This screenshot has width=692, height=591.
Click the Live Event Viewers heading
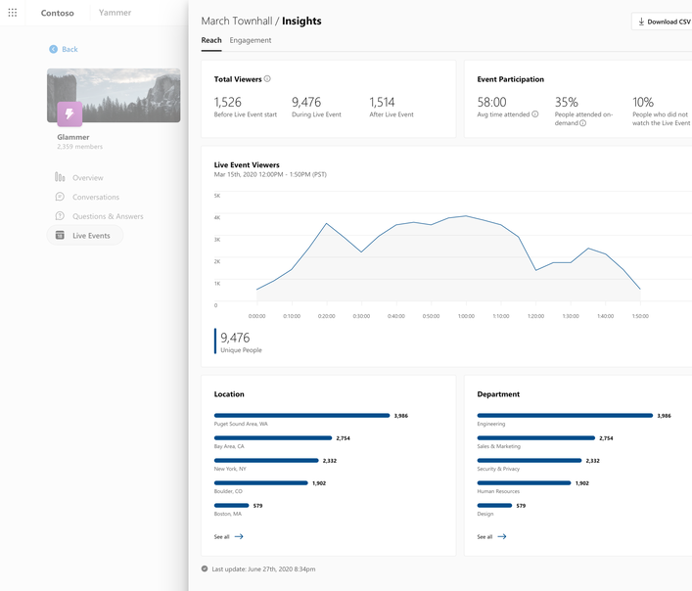click(x=247, y=165)
